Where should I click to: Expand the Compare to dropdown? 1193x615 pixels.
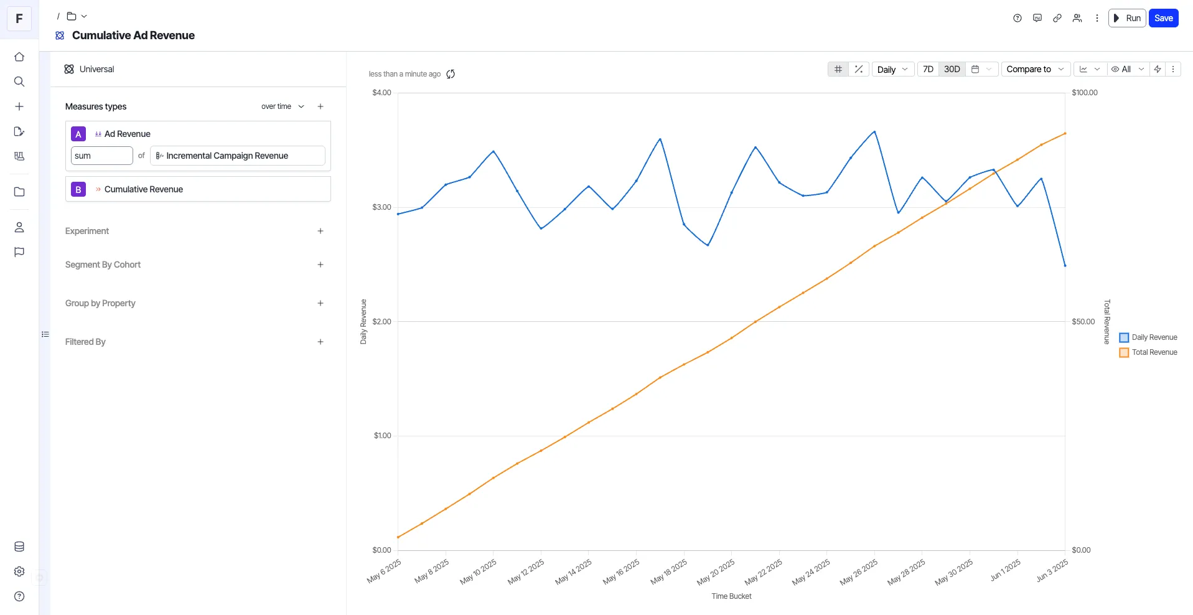pyautogui.click(x=1036, y=69)
